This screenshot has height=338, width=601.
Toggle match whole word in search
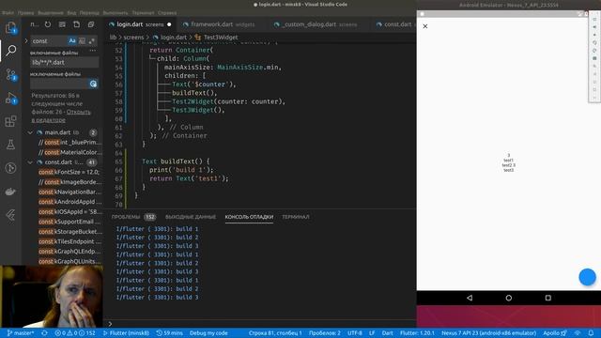click(82, 40)
